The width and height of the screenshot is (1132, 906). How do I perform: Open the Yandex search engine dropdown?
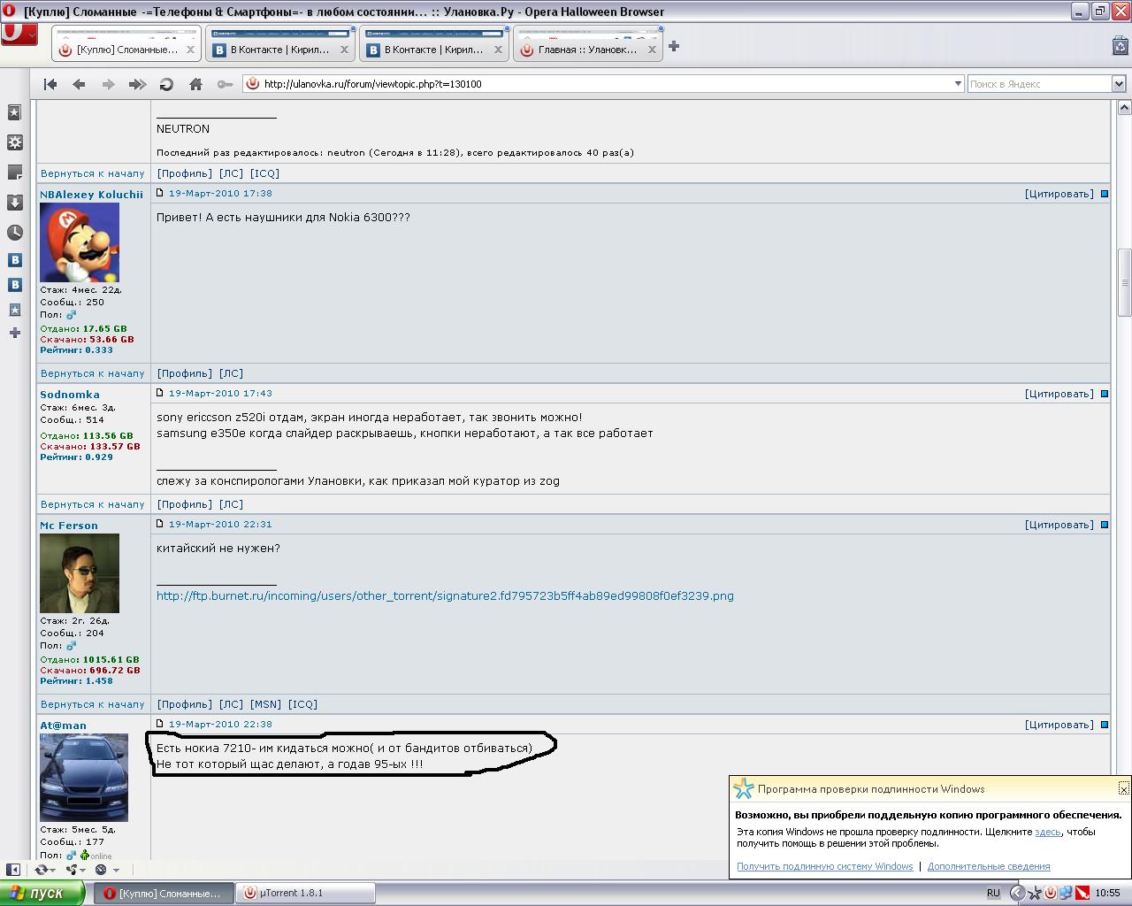click(1118, 84)
